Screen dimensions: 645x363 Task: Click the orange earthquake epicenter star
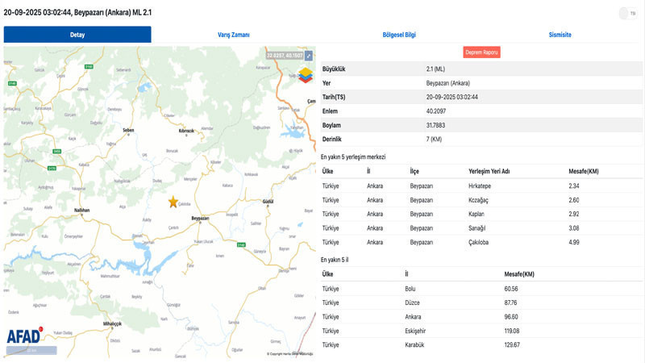tap(173, 202)
